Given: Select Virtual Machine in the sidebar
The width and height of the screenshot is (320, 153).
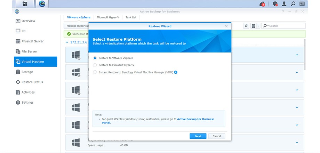Looking at the screenshot, I should (35, 62).
